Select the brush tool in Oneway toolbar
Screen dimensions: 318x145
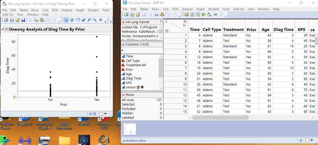(x=83, y=20)
